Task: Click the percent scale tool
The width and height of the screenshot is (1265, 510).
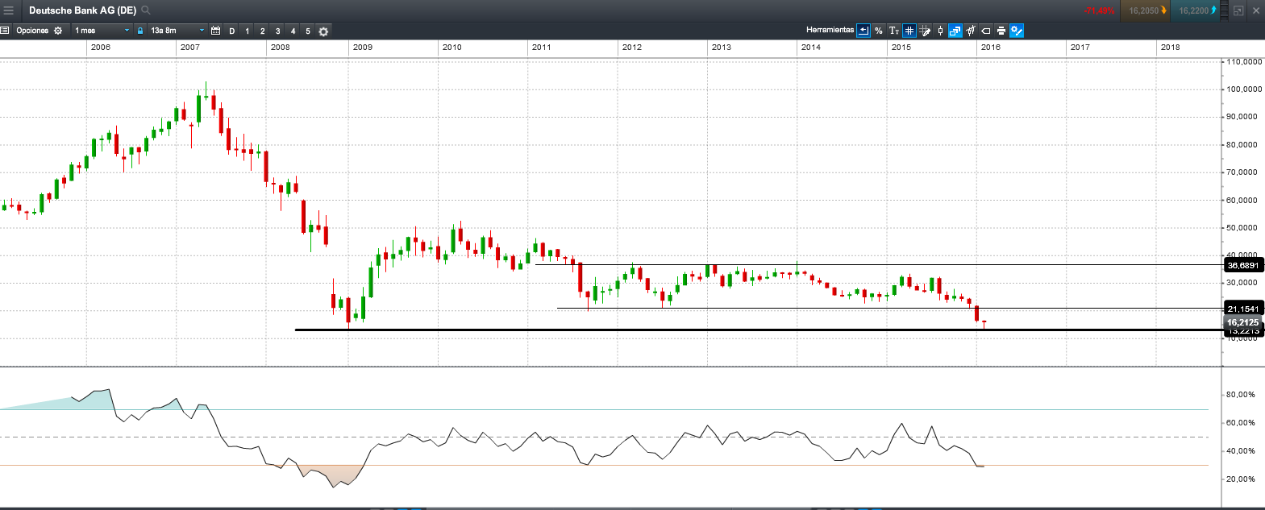Action: point(879,31)
